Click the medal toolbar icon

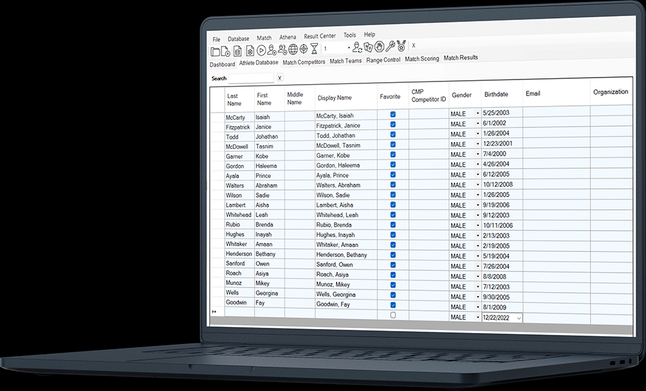coord(401,46)
